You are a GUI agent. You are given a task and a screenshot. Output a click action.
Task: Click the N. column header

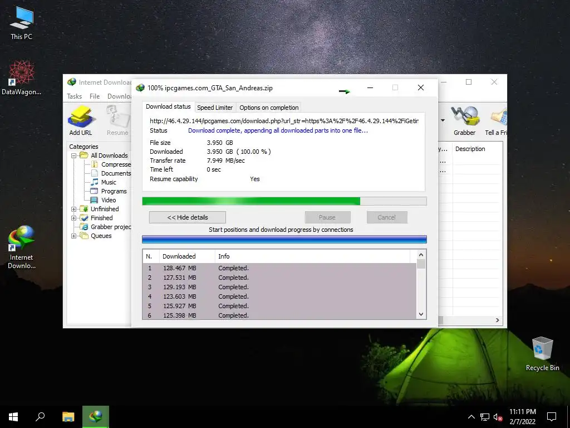tap(151, 256)
